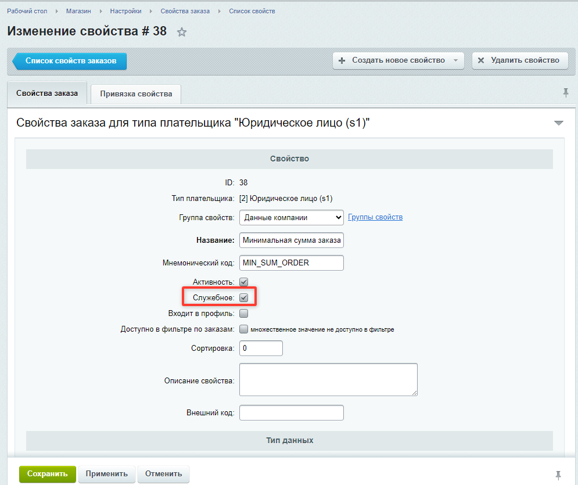Click Применить button

pos(106,474)
